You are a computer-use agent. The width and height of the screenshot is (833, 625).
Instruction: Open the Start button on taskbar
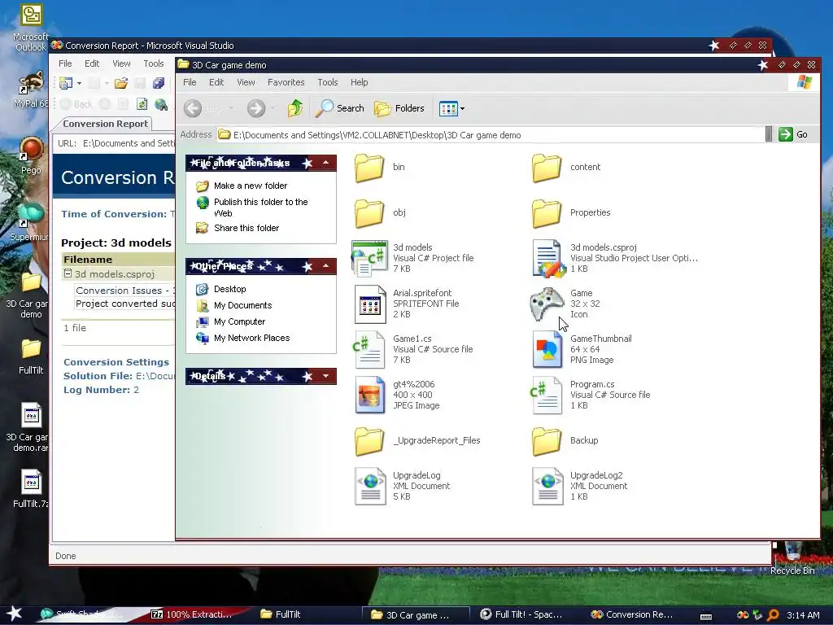[15, 614]
